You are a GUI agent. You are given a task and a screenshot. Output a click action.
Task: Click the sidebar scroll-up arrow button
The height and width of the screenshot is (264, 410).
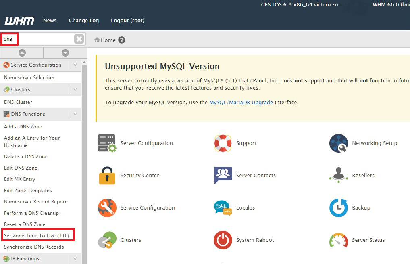tap(22, 53)
